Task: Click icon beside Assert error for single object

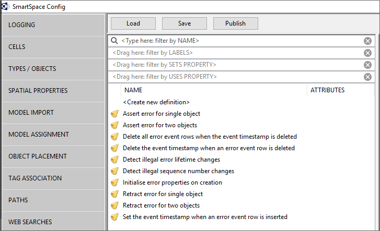Action: [114, 114]
